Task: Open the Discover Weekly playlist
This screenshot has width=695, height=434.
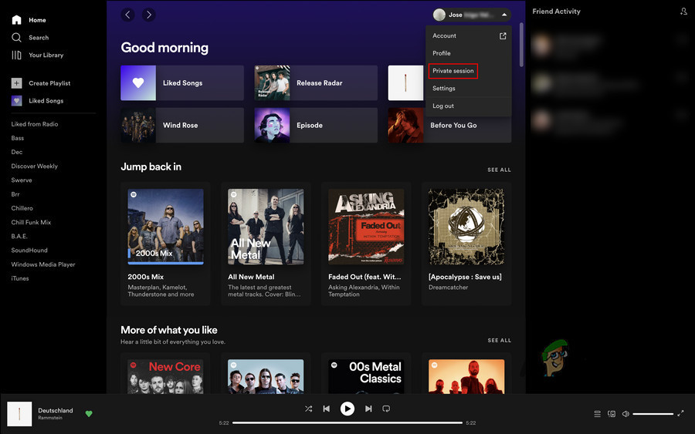Action: pos(35,167)
